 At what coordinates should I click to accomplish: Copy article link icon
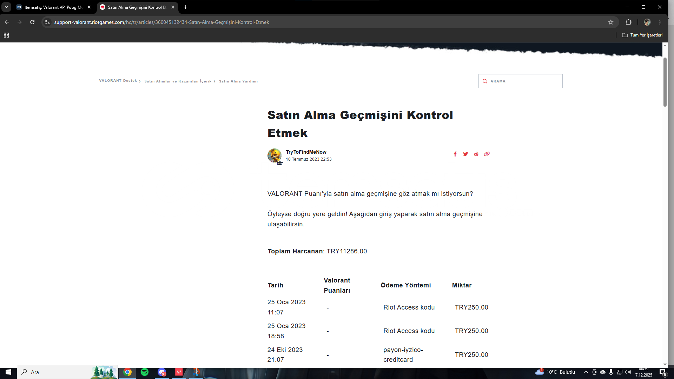tap(487, 154)
